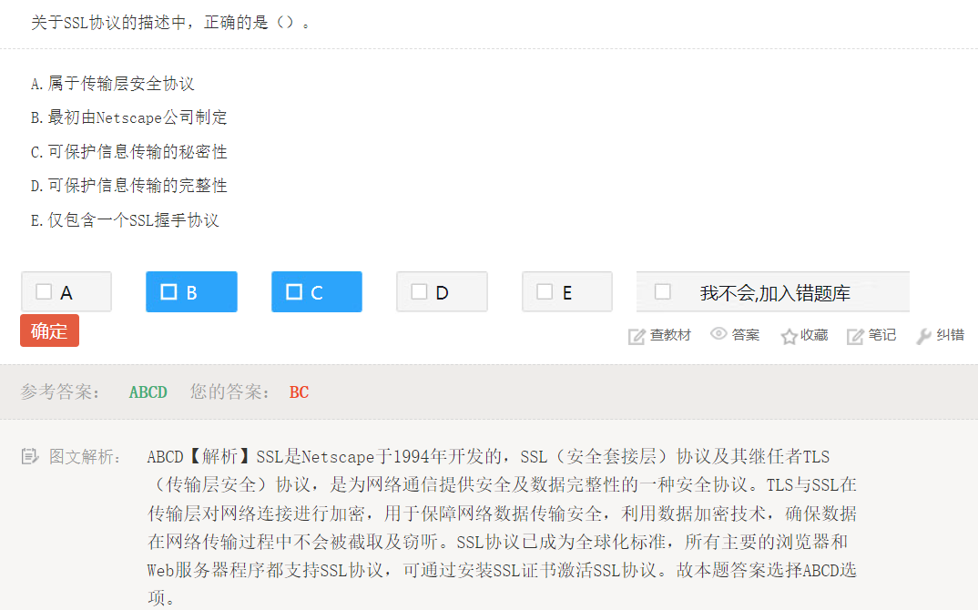
Task: Click the 查教材 edit icon
Action: coord(637,336)
